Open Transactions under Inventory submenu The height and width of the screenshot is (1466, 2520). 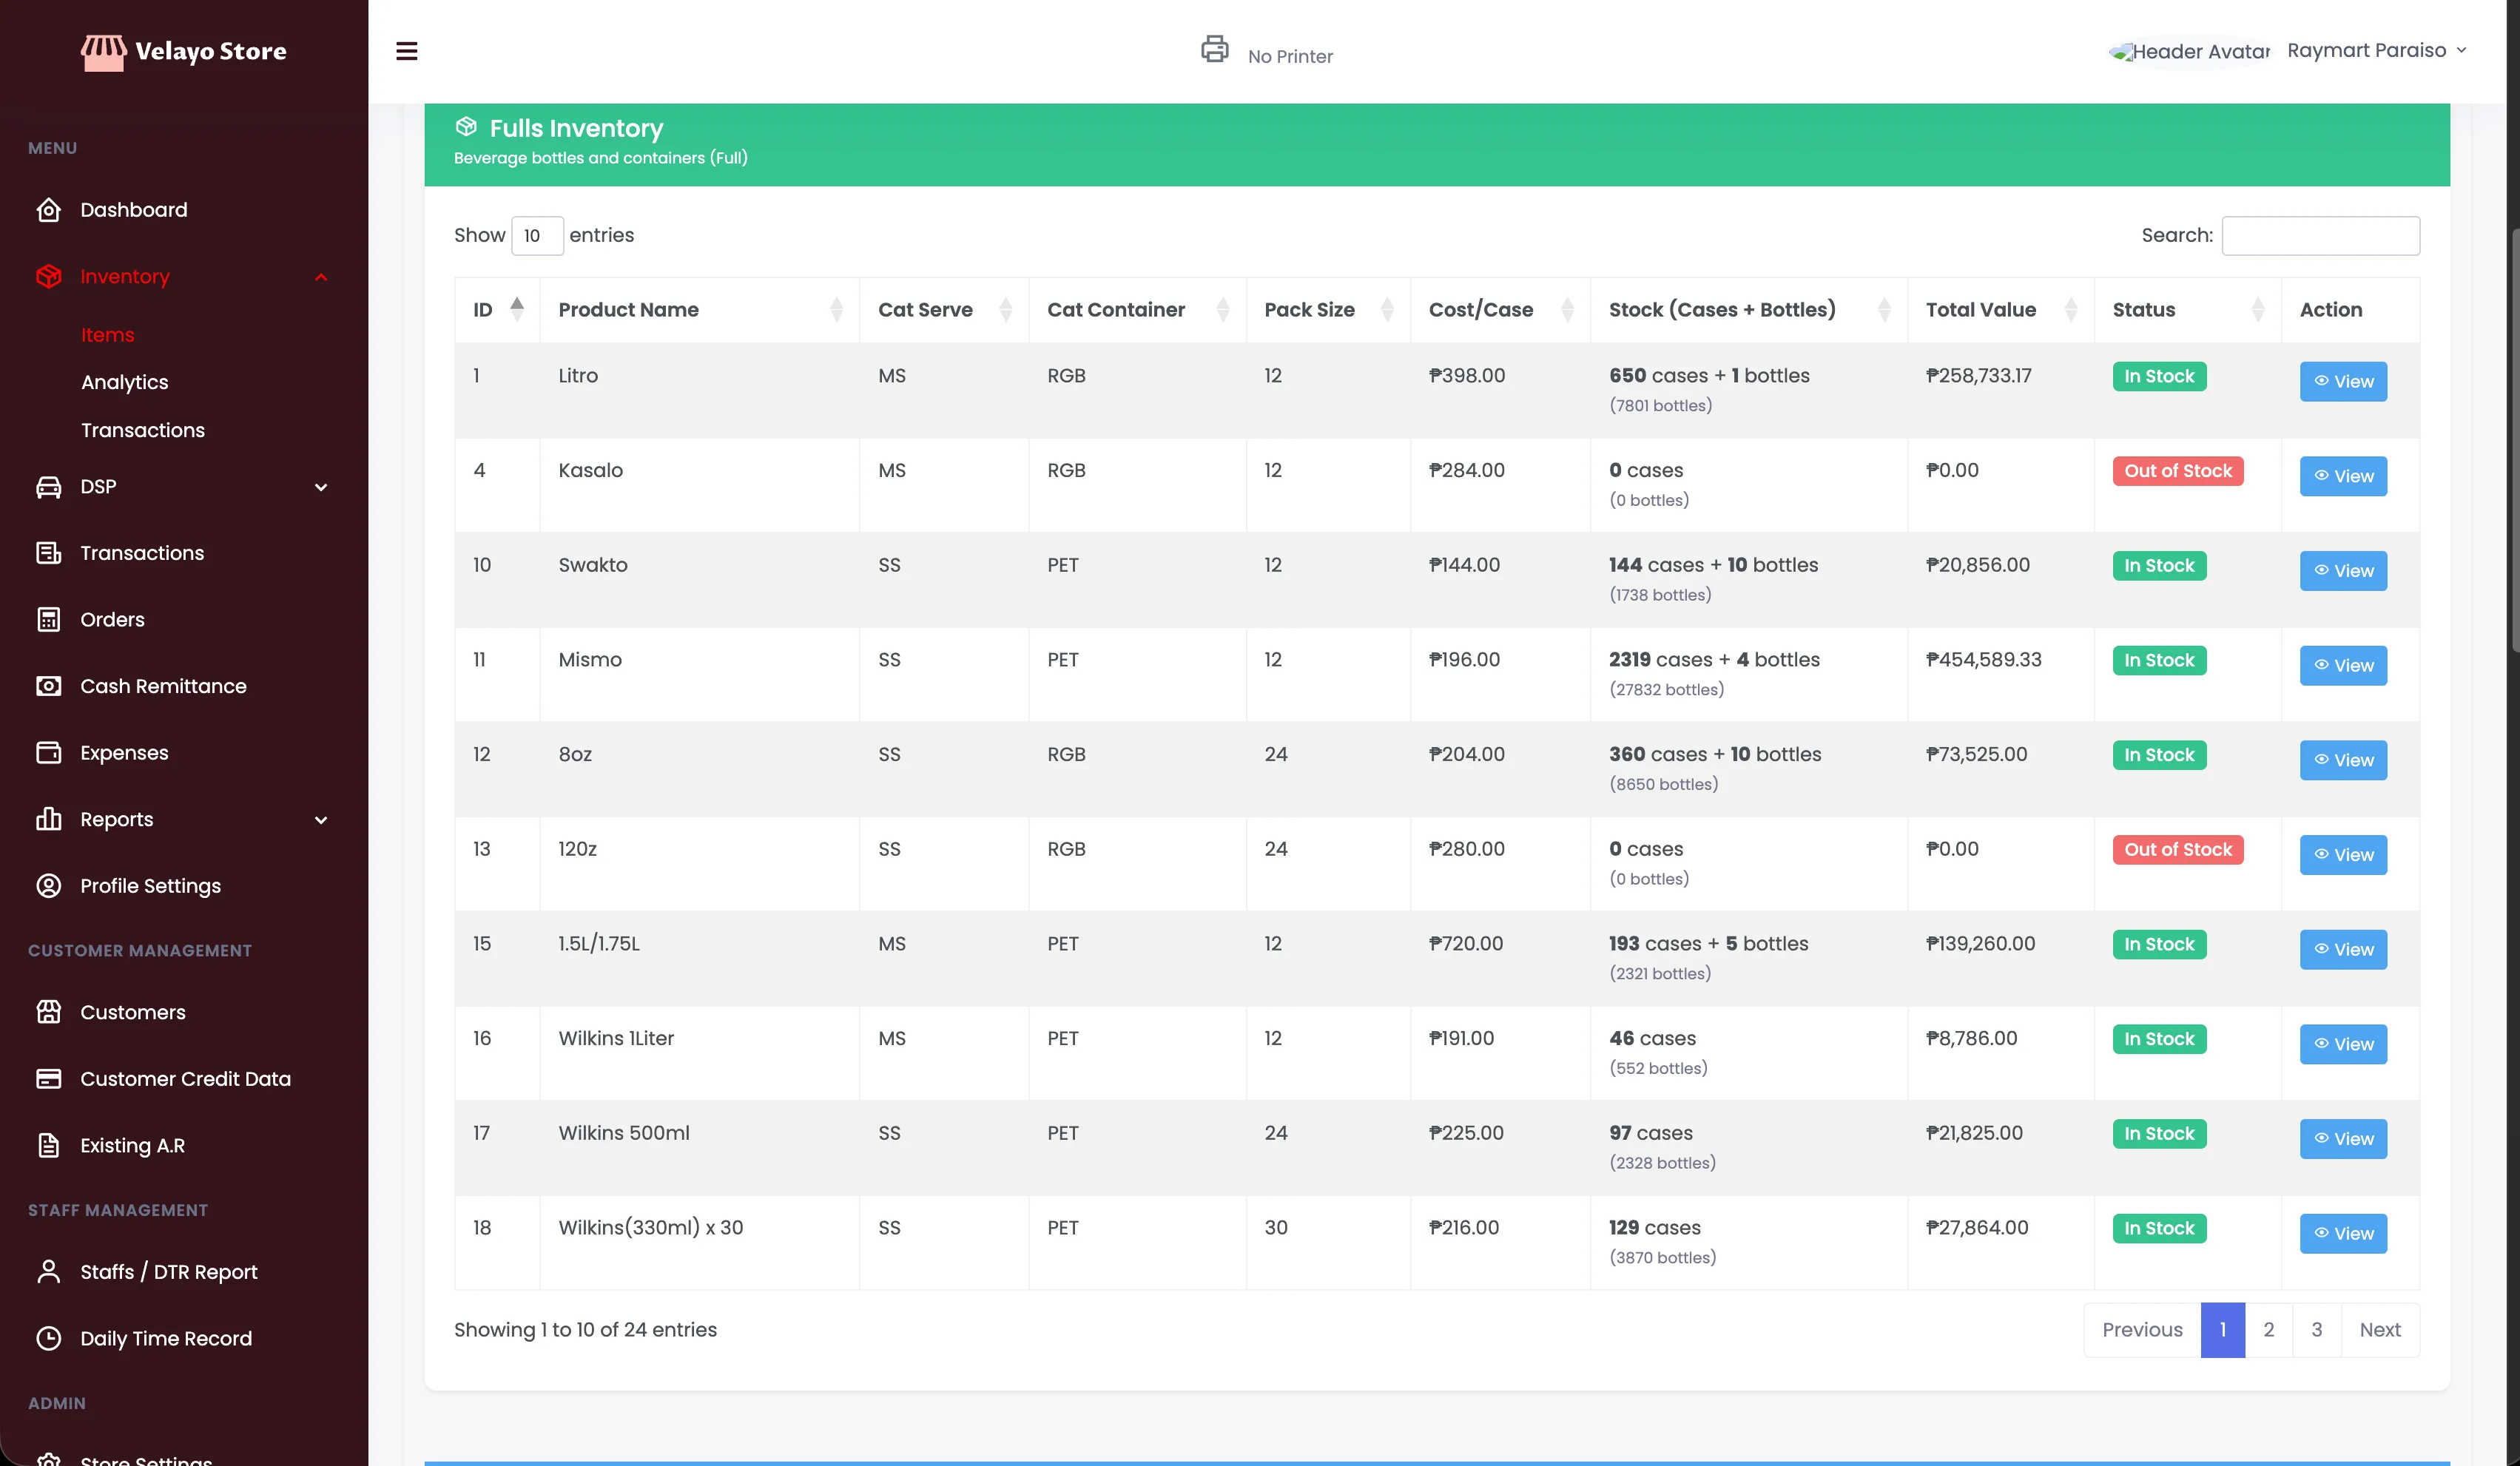tap(142, 430)
